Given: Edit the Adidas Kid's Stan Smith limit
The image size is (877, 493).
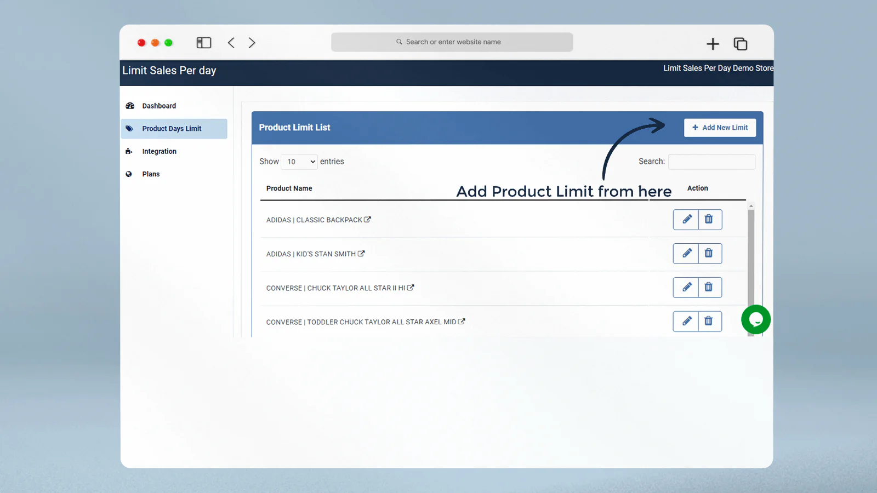Looking at the screenshot, I should [686, 254].
